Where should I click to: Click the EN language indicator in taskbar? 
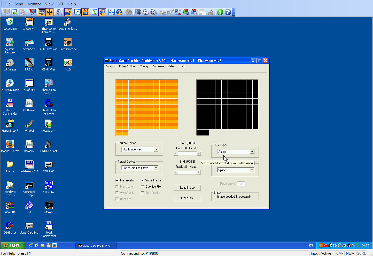[311, 245]
